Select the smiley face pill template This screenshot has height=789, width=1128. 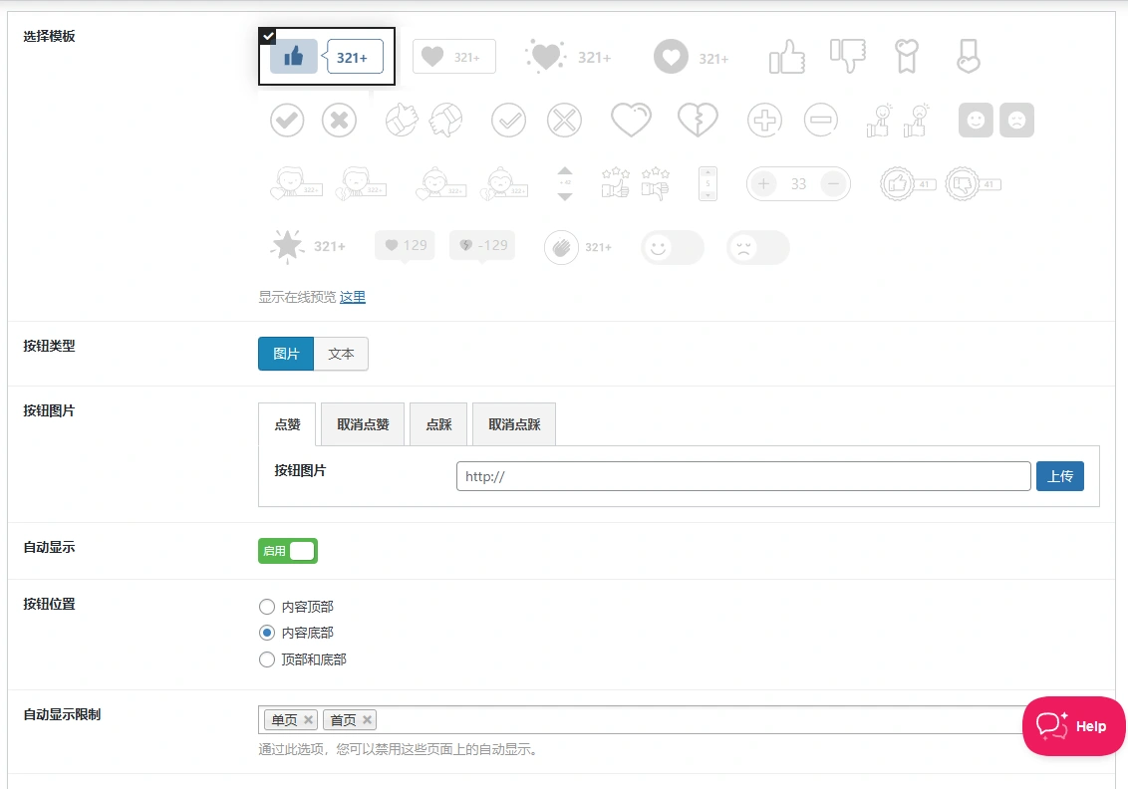tap(672, 246)
